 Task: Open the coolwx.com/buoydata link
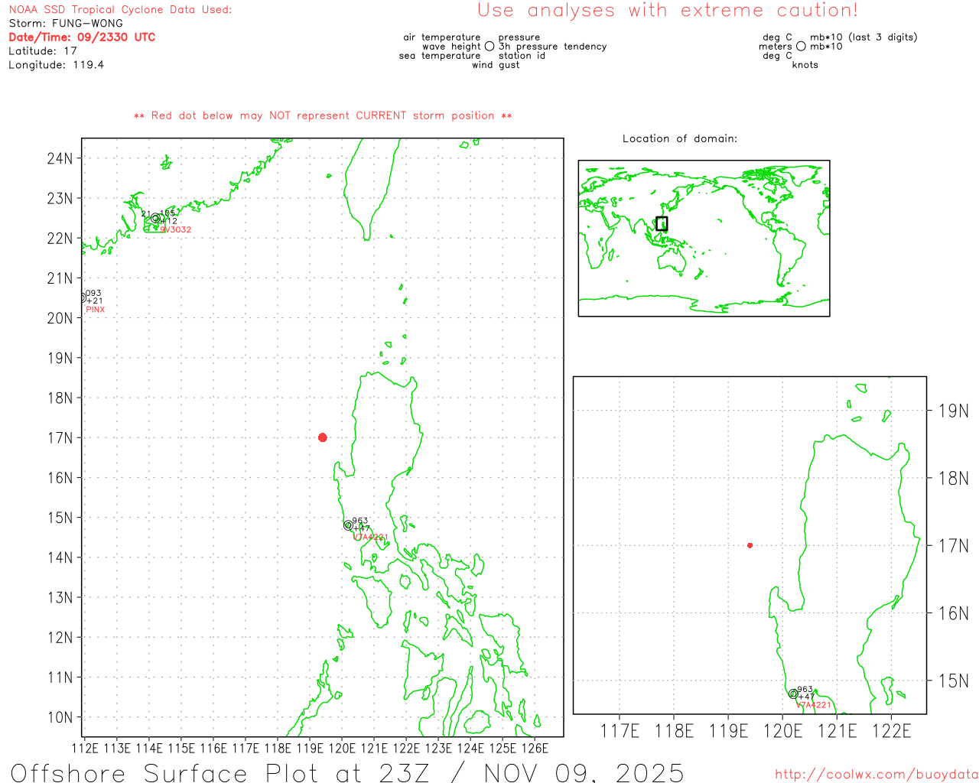pyautogui.click(x=877, y=775)
